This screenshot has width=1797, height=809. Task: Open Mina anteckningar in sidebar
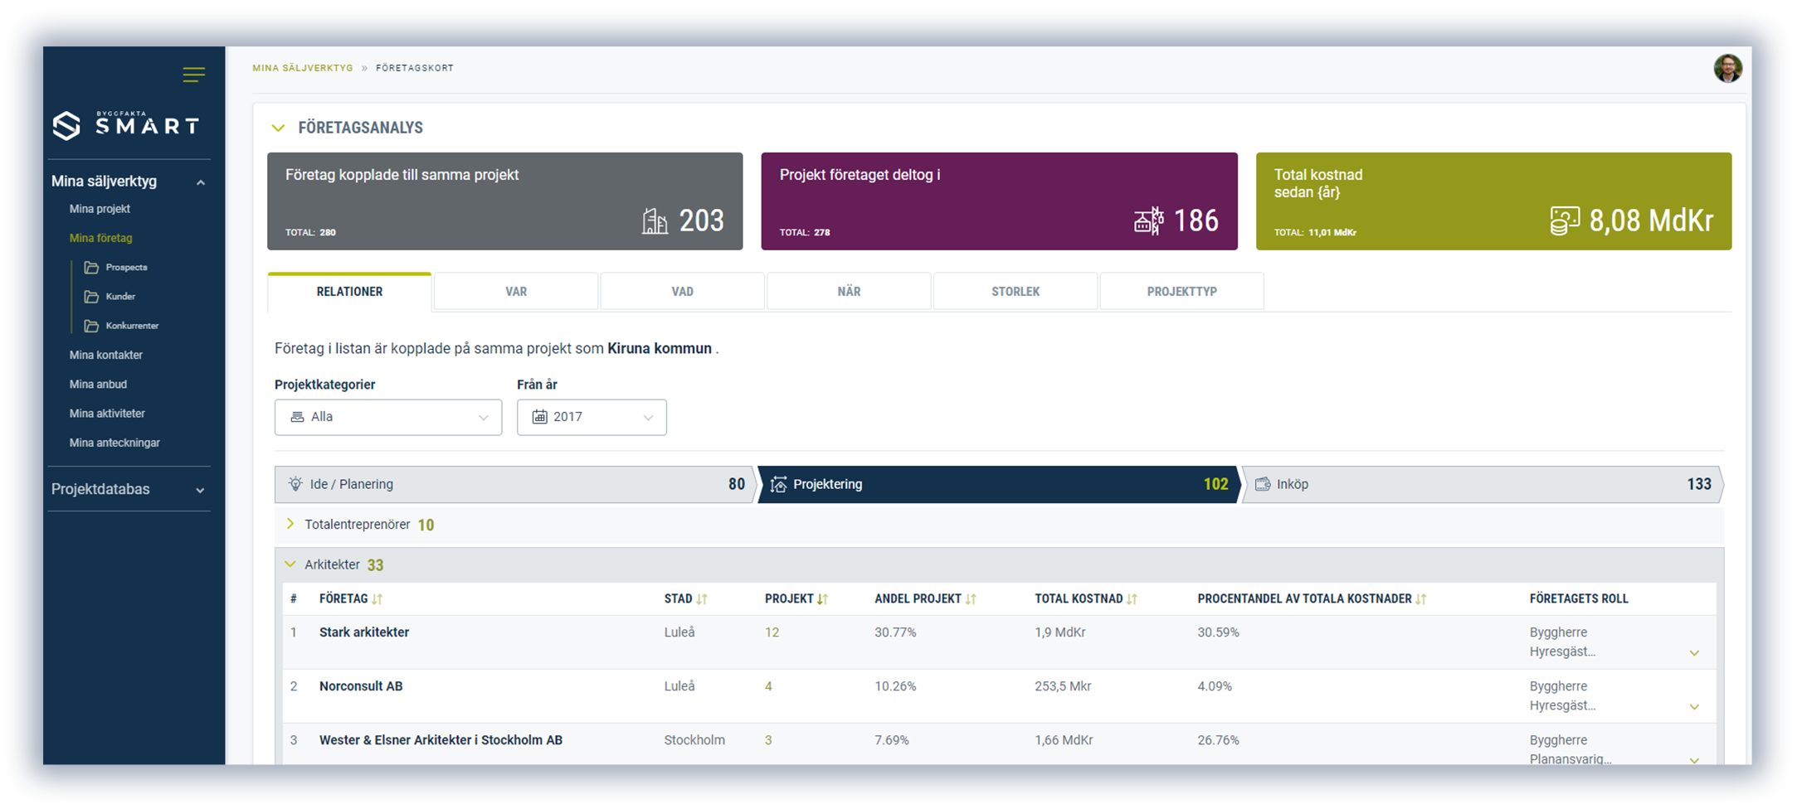point(114,443)
